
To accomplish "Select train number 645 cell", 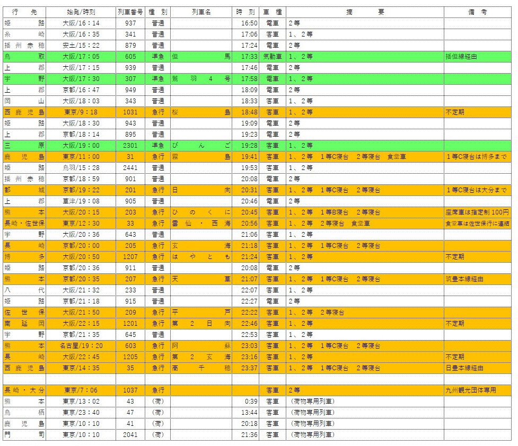I will (130, 334).
